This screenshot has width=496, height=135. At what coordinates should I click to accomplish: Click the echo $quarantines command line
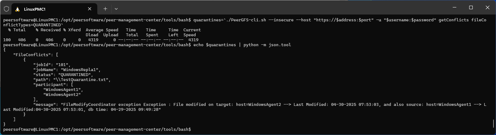coord(242,45)
